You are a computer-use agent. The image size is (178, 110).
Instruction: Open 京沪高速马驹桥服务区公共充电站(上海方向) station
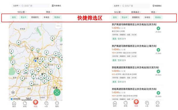point(134,46)
